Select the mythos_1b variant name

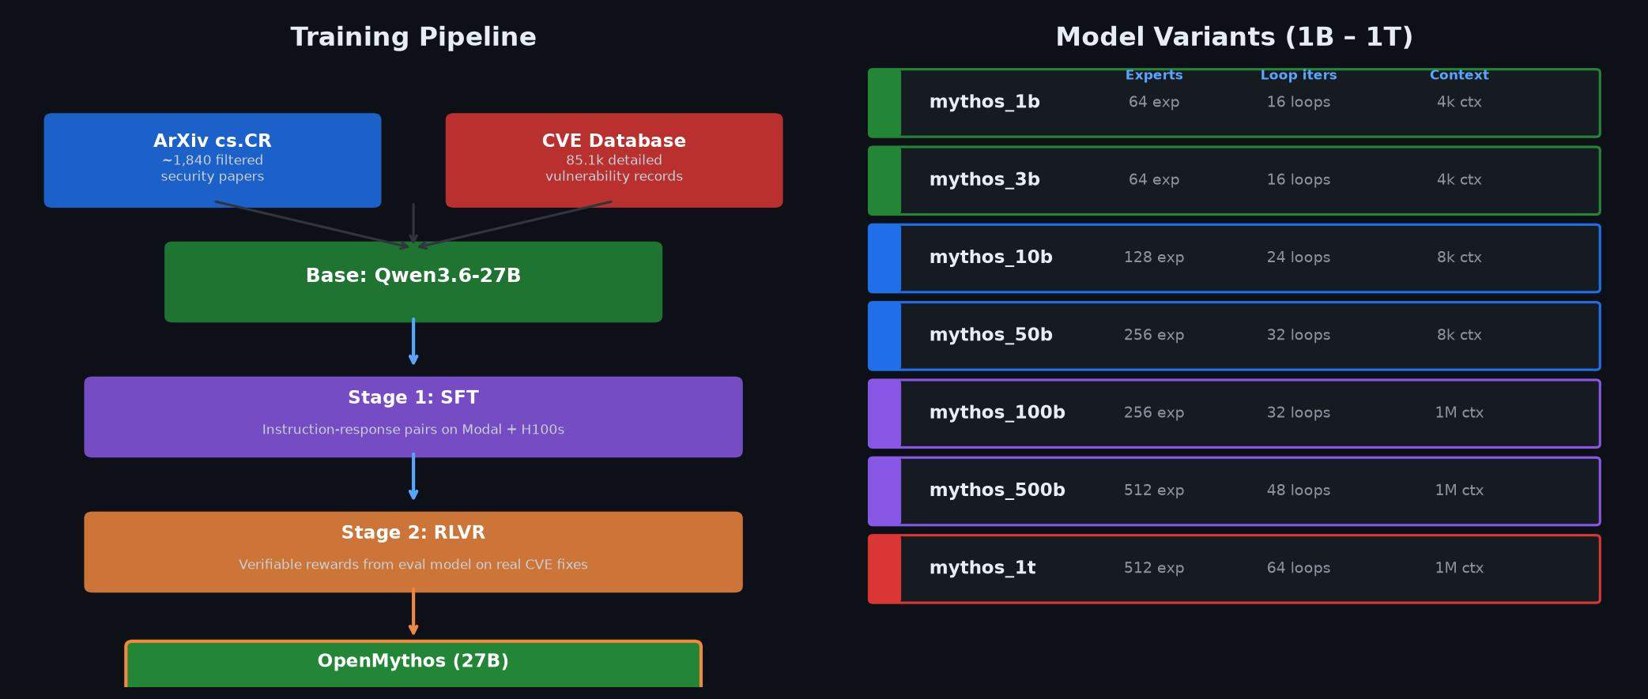point(985,102)
